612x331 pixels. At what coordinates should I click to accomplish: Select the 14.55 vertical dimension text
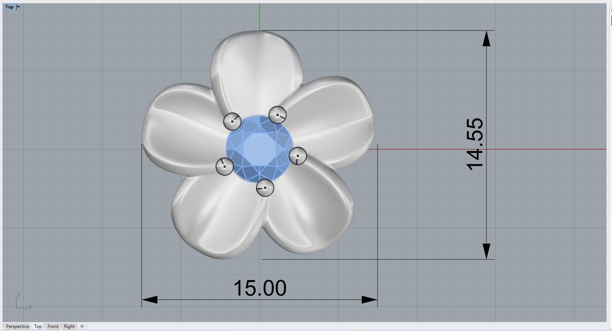tap(475, 144)
